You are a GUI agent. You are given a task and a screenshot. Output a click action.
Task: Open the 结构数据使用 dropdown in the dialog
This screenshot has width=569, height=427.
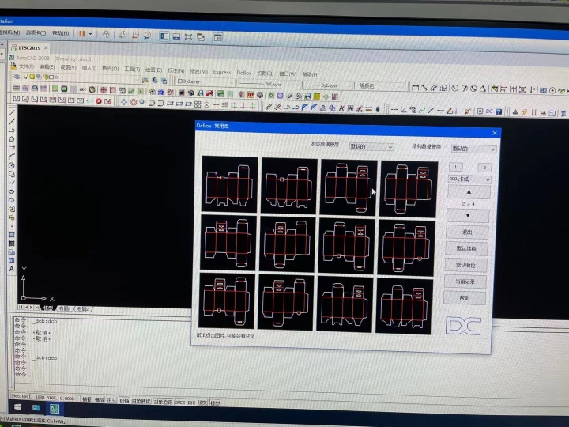(473, 148)
